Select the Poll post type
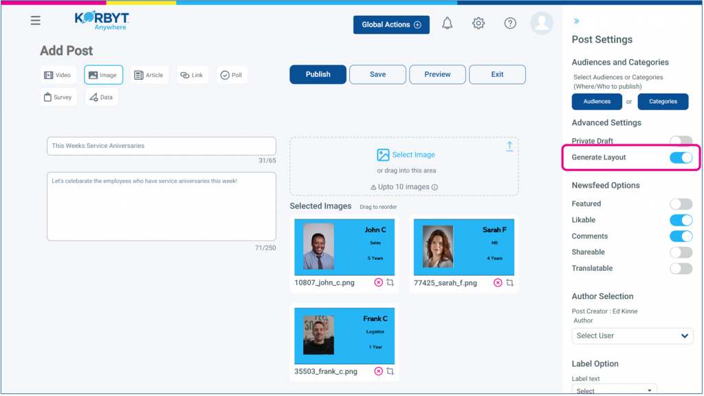 pos(232,75)
